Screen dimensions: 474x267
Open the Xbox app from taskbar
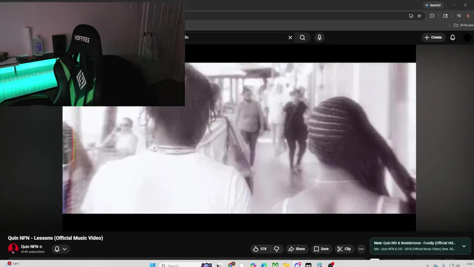[x=275, y=265]
